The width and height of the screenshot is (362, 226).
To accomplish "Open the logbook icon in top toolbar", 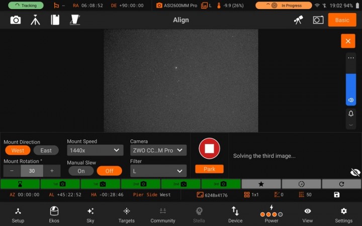I will (55, 20).
